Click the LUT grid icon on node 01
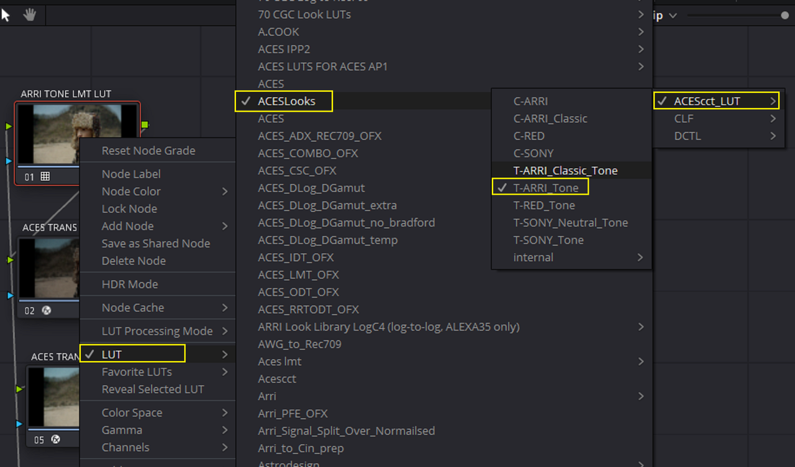795x467 pixels. coord(45,177)
